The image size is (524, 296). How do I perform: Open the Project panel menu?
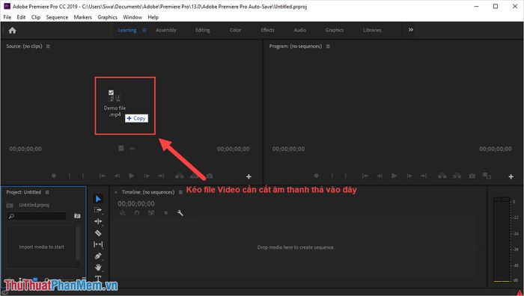click(x=47, y=192)
